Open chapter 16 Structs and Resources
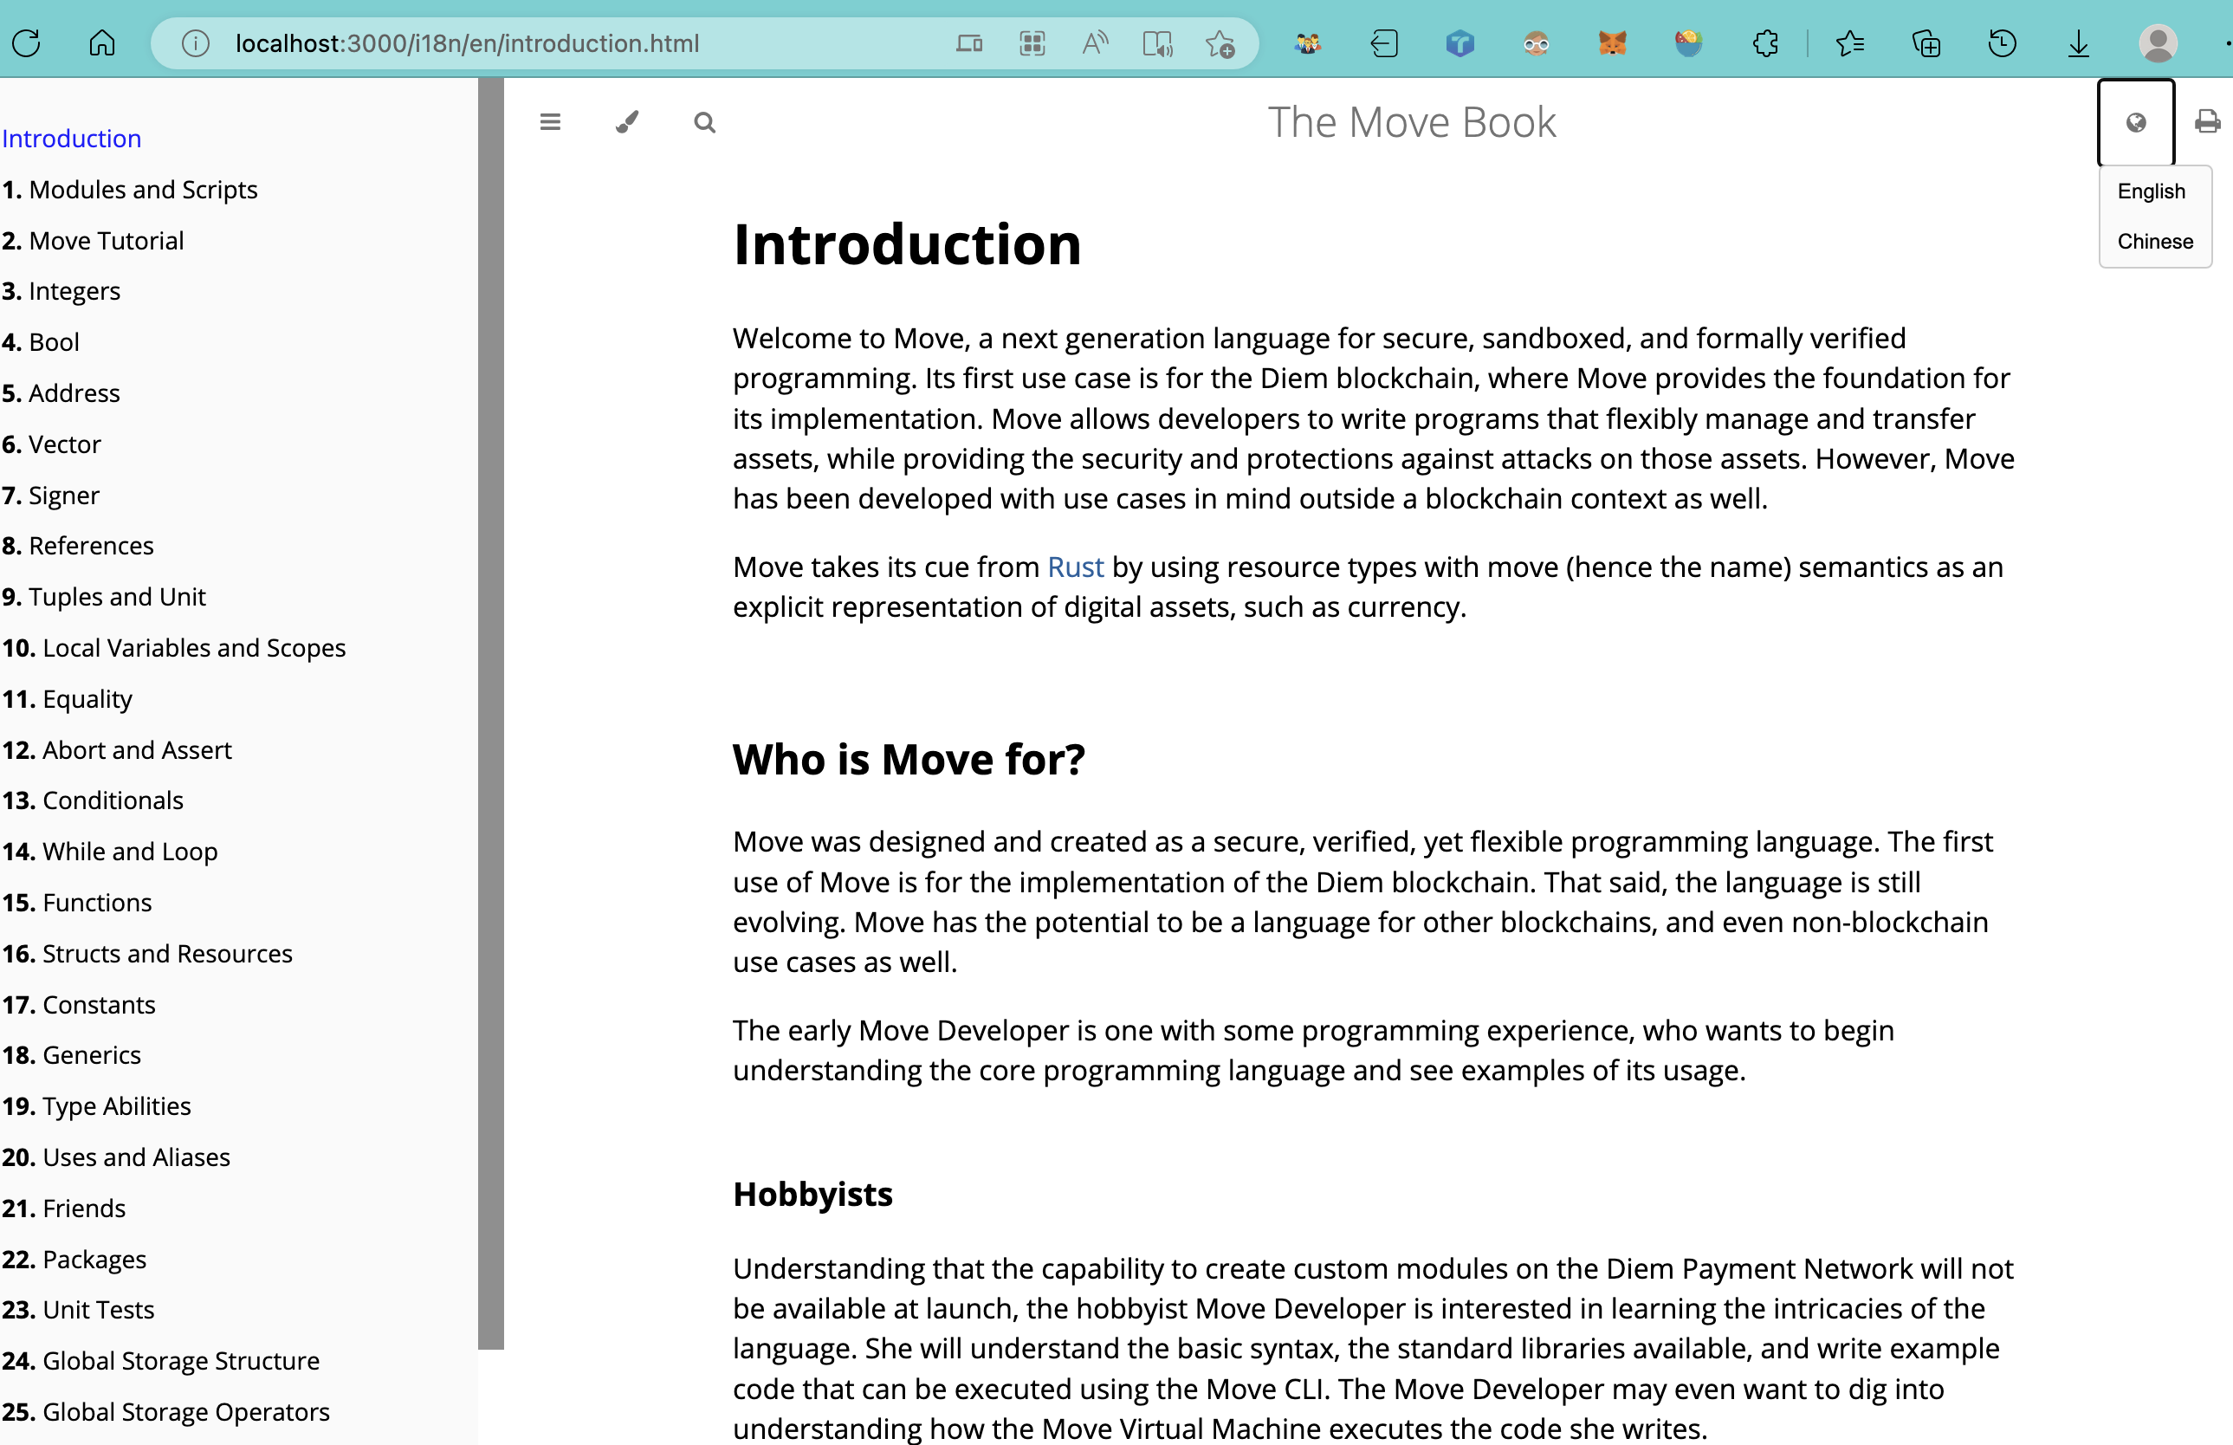 click(x=167, y=955)
